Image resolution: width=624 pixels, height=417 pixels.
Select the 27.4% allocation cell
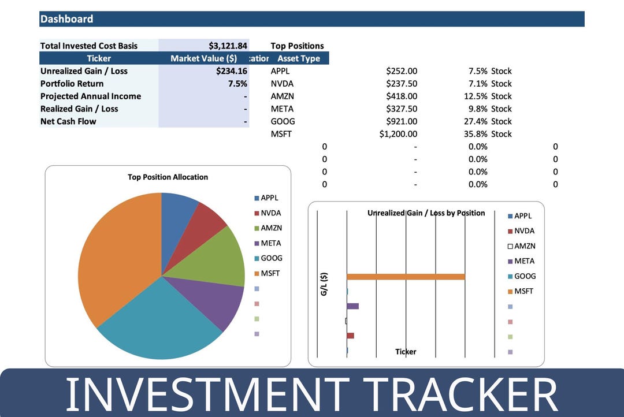476,121
